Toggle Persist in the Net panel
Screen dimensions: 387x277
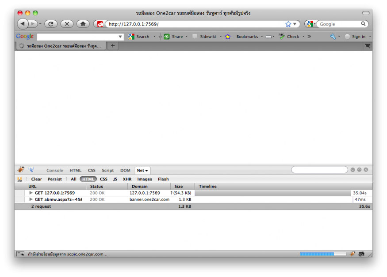point(55,179)
